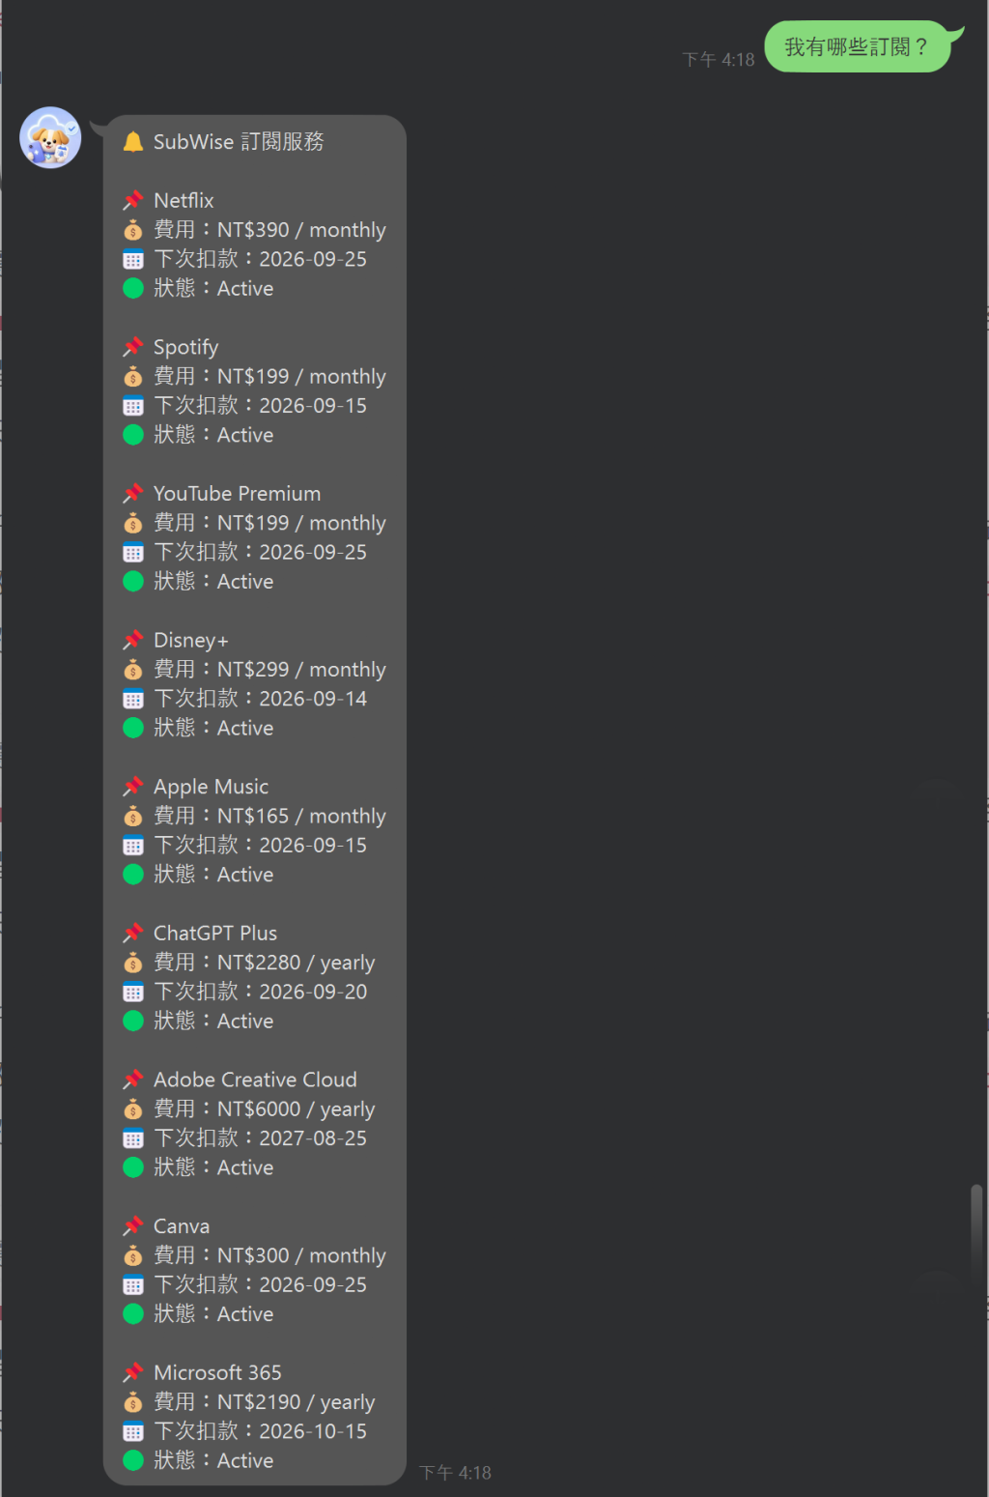
Task: Click the YouTube Premium title in the list
Action: click(237, 493)
